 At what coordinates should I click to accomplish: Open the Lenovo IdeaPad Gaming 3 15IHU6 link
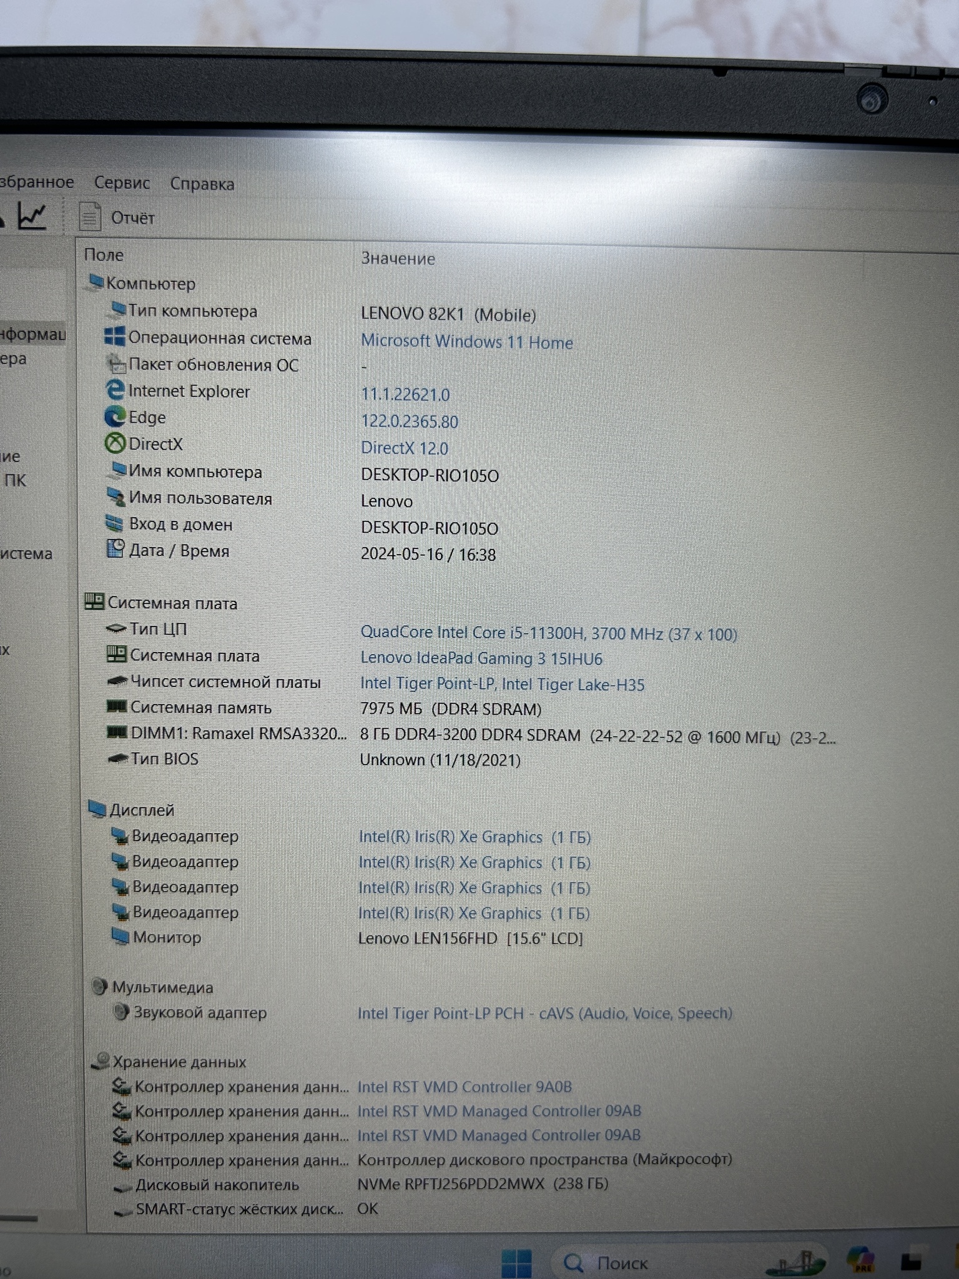(x=481, y=658)
